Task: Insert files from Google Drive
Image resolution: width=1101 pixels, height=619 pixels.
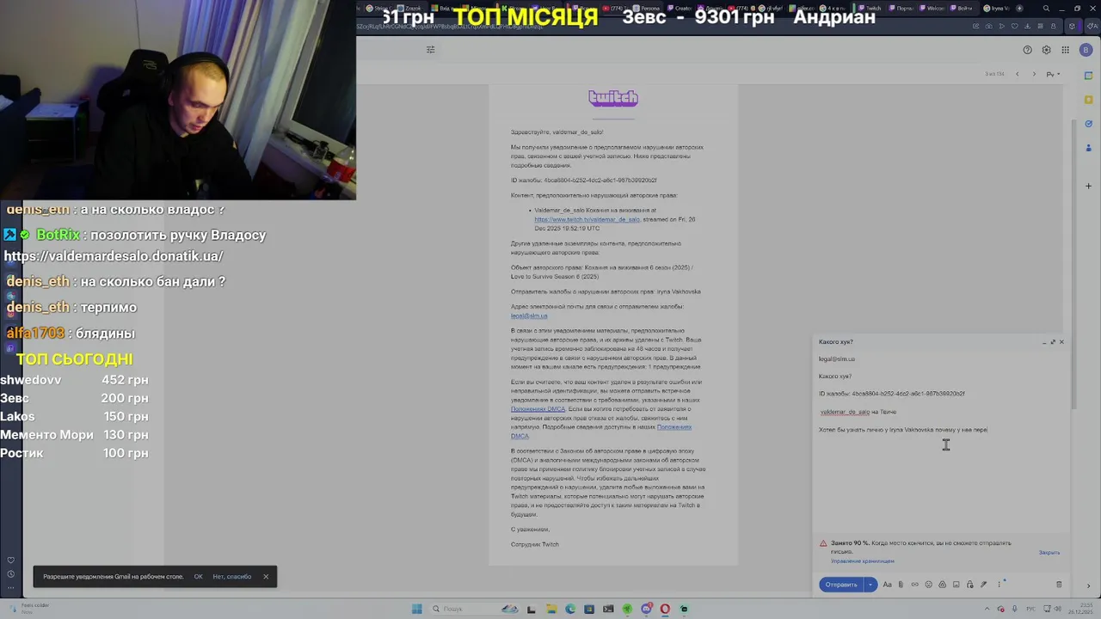Action: pos(942,585)
